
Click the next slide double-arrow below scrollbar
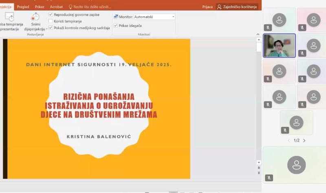[259, 173]
